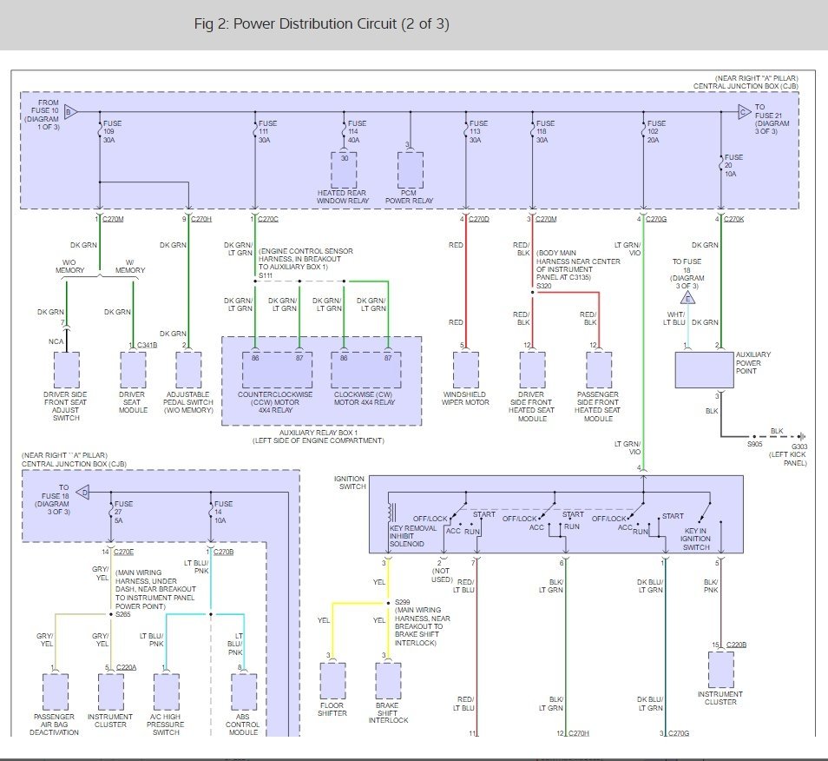The width and height of the screenshot is (828, 761).
Task: Click the Driver Side Front Seat Adjust Switch label
Action: point(66,407)
